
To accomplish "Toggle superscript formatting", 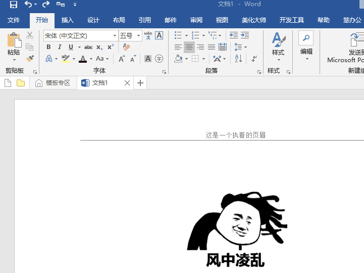I will tap(111, 47).
